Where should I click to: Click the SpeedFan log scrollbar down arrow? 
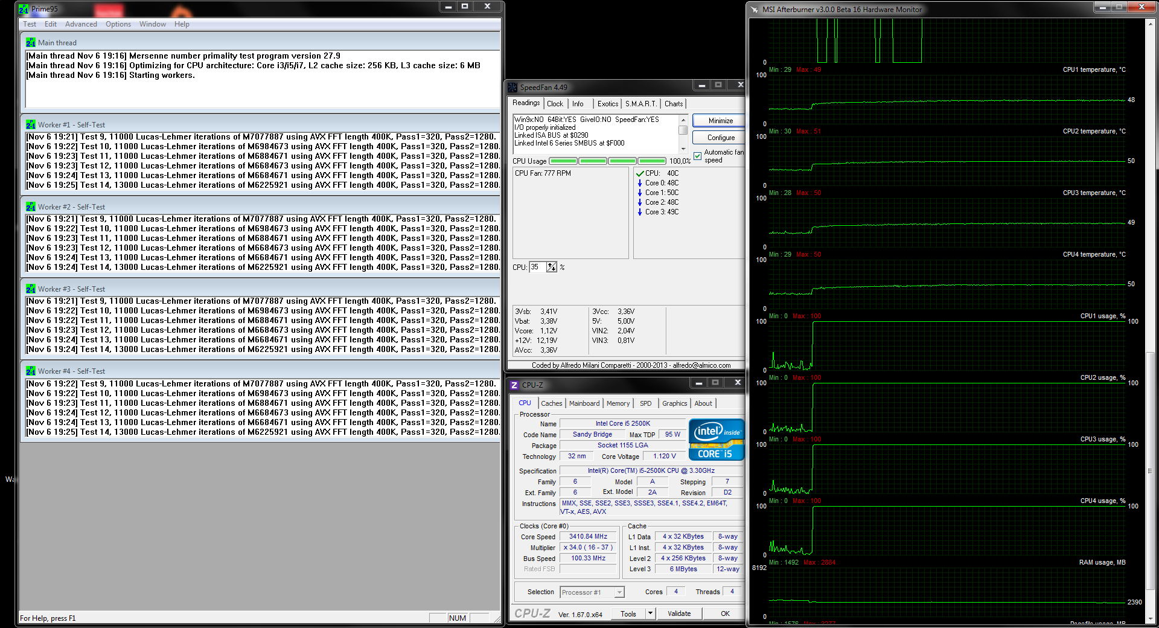[x=683, y=149]
